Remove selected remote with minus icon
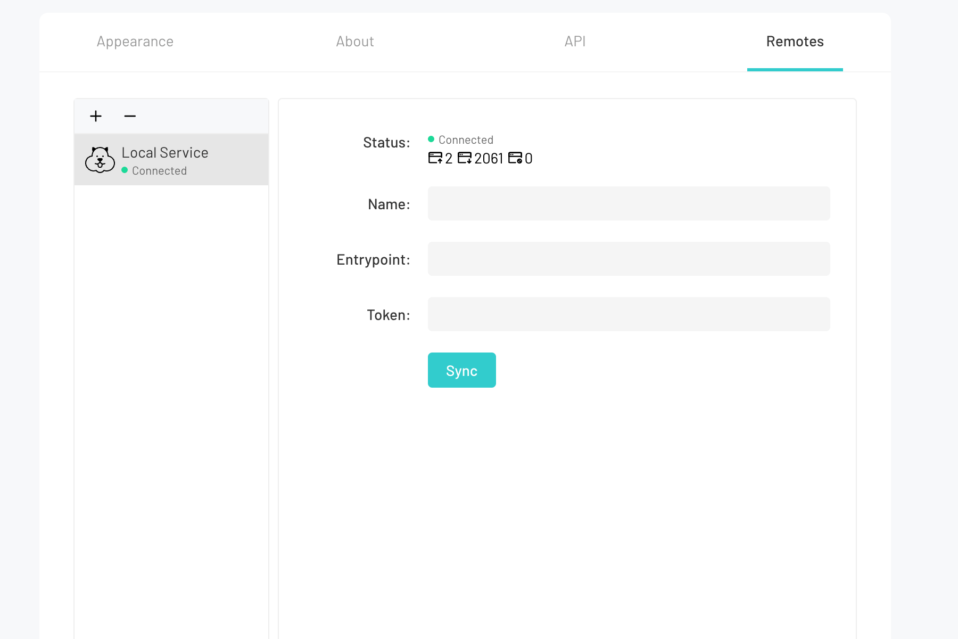The height and width of the screenshot is (639, 958). pyautogui.click(x=130, y=116)
